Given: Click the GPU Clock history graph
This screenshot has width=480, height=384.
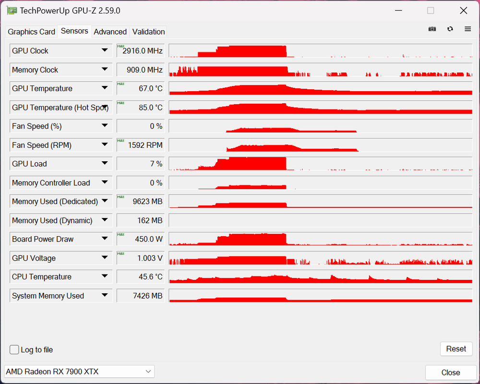Looking at the screenshot, I should (x=321, y=50).
